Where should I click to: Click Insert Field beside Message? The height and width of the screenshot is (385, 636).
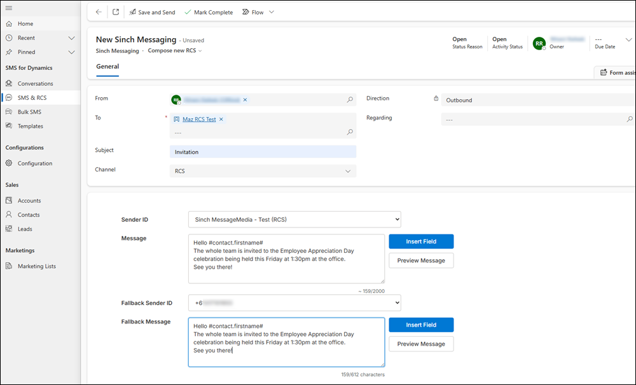421,241
